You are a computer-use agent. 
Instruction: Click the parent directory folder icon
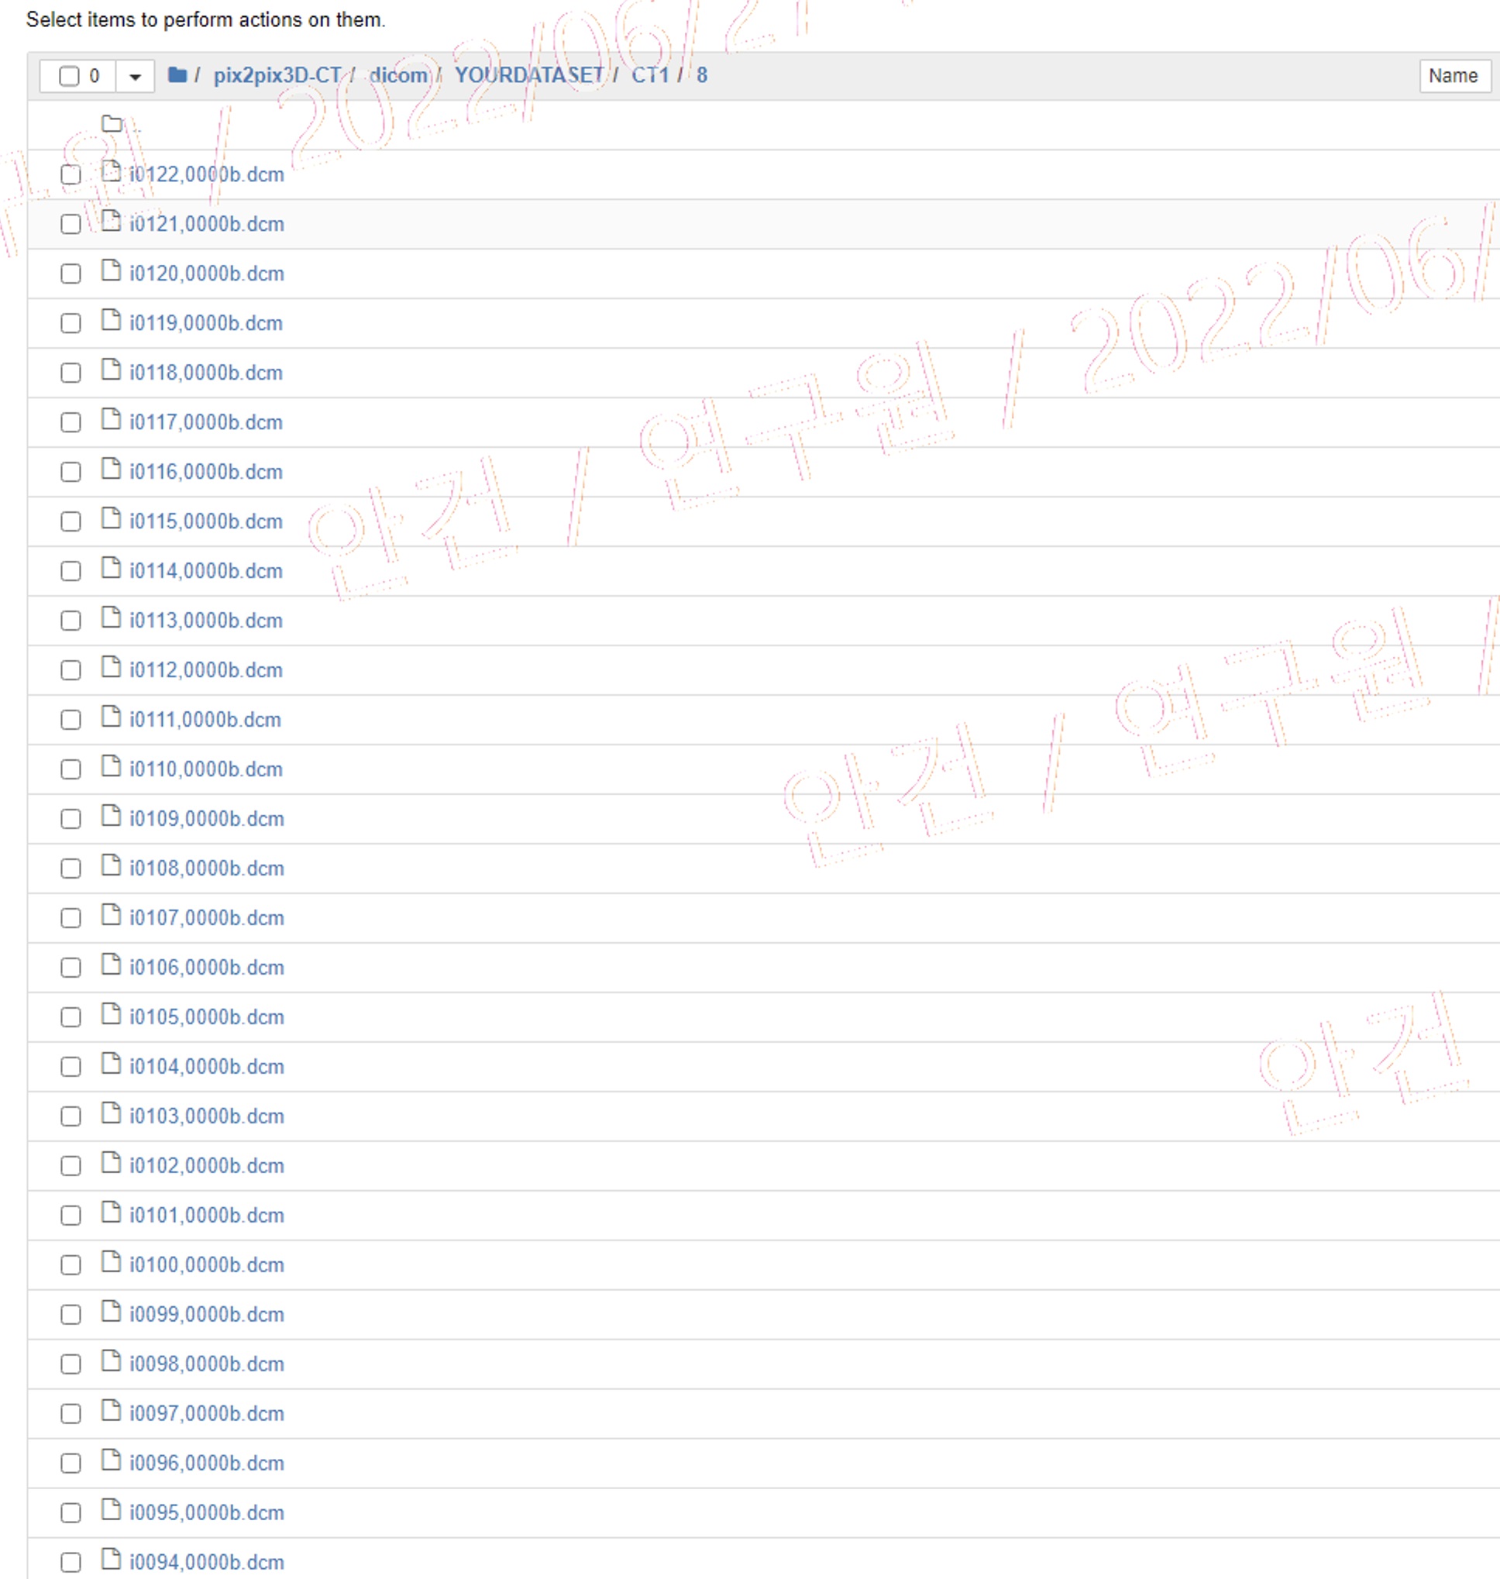[111, 123]
